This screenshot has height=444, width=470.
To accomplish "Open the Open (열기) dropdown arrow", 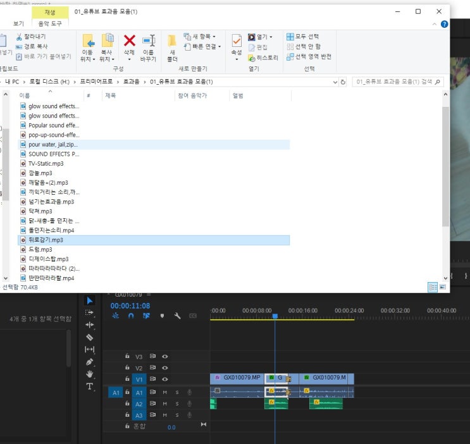I will point(271,37).
